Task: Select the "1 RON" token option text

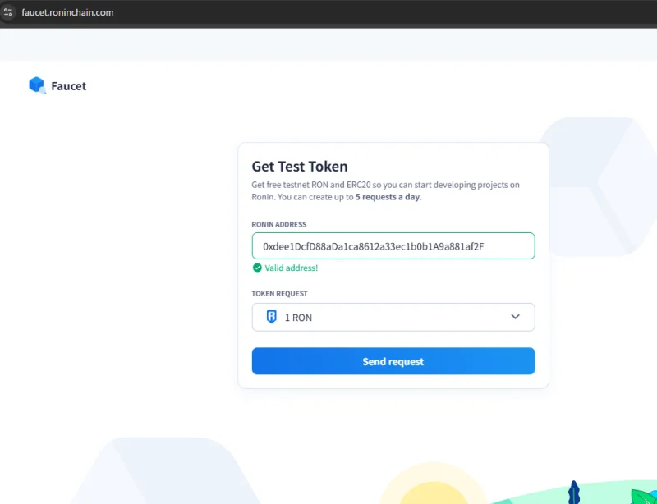Action: point(298,318)
